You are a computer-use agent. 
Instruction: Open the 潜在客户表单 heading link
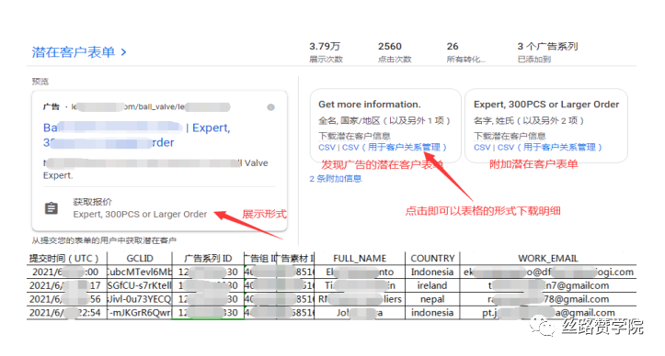tap(73, 52)
